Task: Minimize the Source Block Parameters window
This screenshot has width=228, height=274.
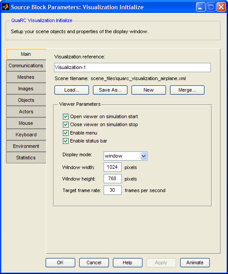Action: coord(201,7)
